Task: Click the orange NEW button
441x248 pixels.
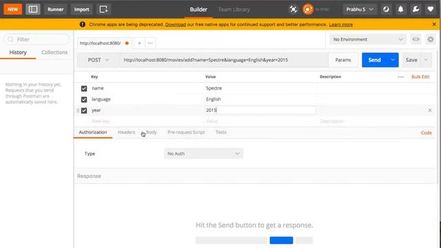Action: [12, 9]
